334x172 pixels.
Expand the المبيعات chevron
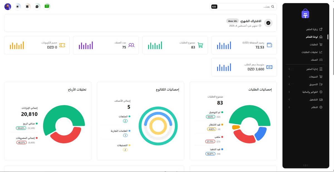tap(289, 77)
